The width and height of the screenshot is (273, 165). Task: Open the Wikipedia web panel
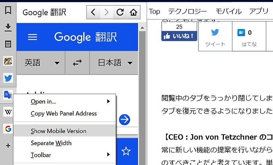(x=8, y=112)
